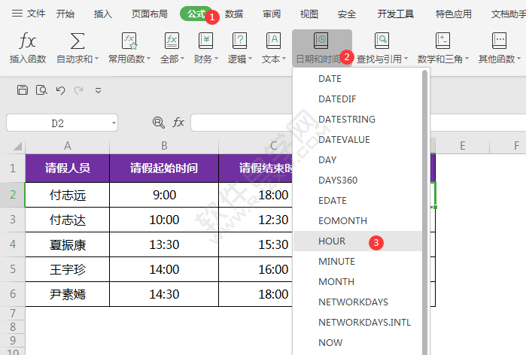Select cell containing 付志远
Image resolution: width=526 pixels, height=355 pixels.
click(68, 195)
